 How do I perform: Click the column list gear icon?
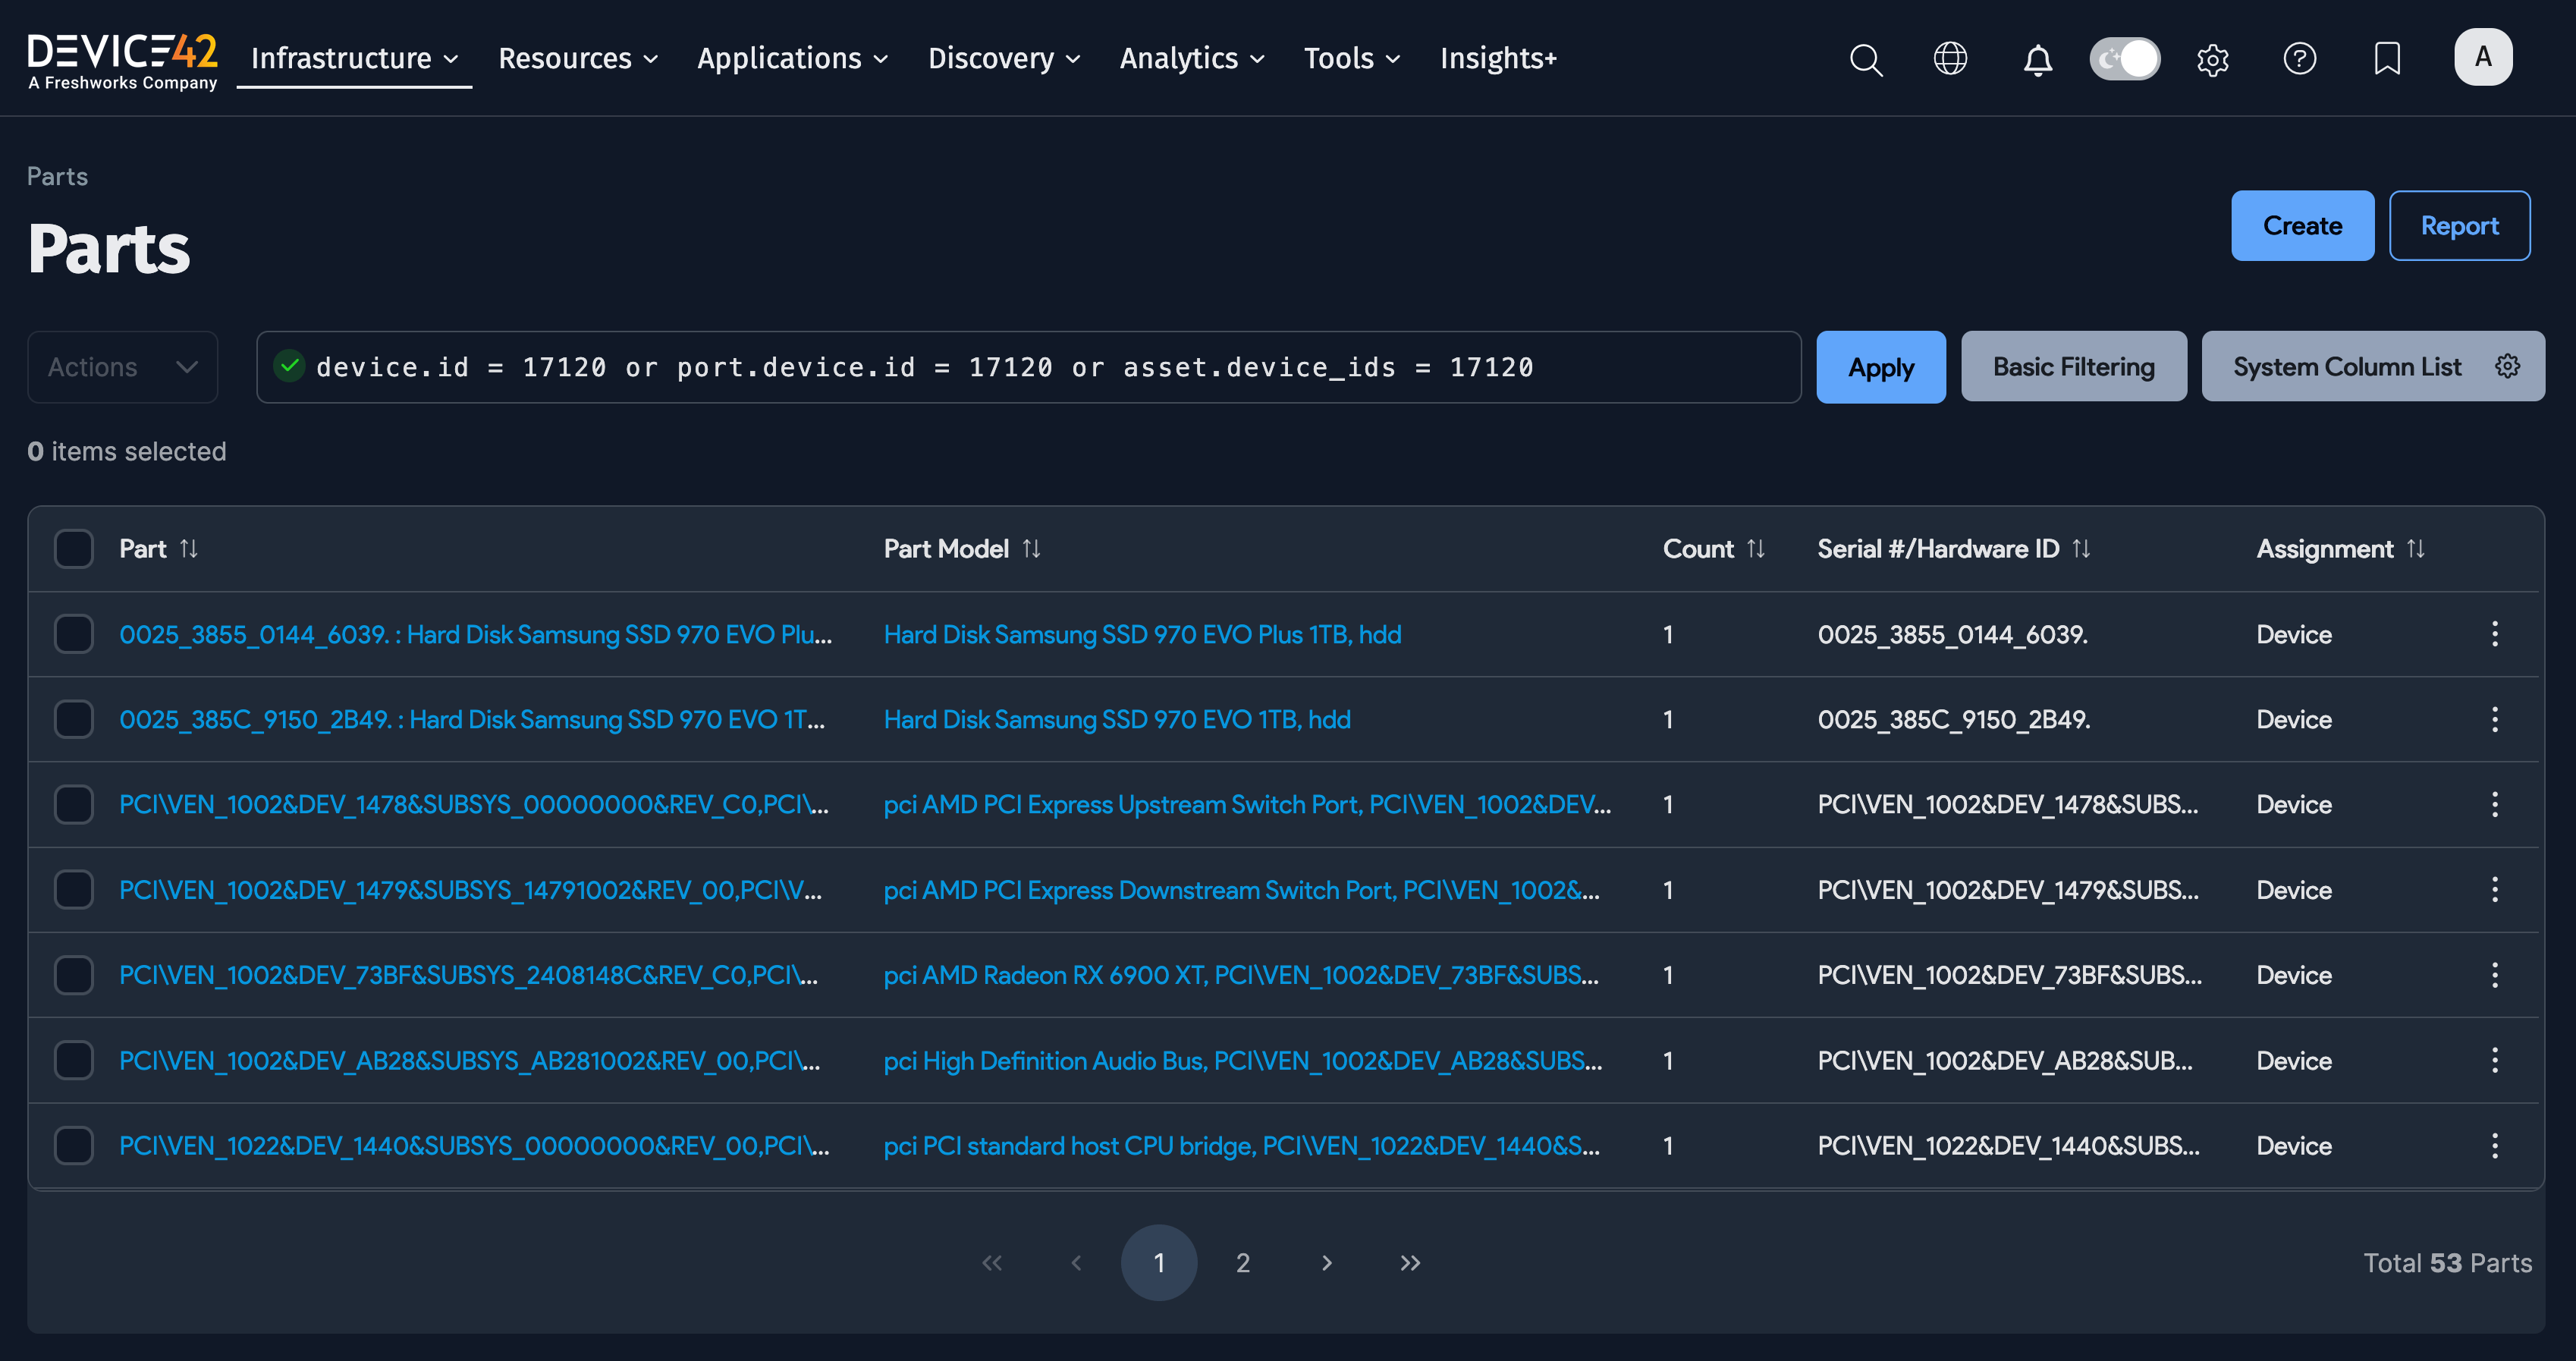(2507, 366)
